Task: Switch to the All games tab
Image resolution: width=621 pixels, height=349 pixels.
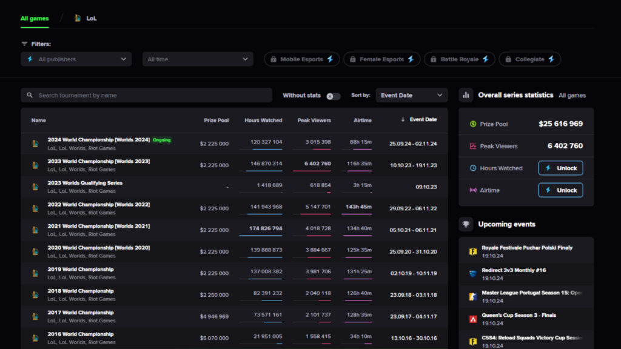Action: tap(35, 18)
